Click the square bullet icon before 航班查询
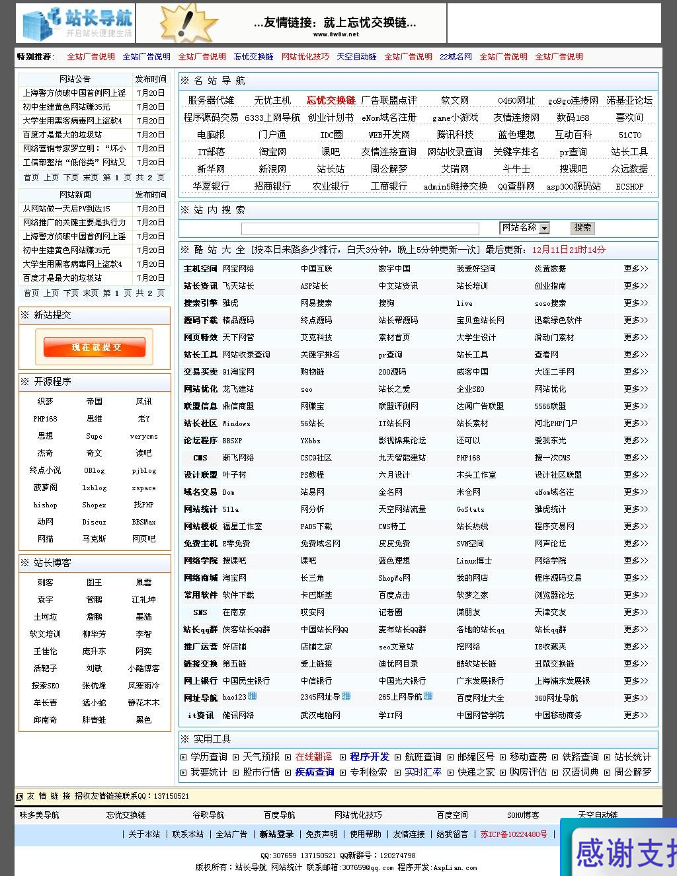677x876 pixels. click(x=398, y=757)
